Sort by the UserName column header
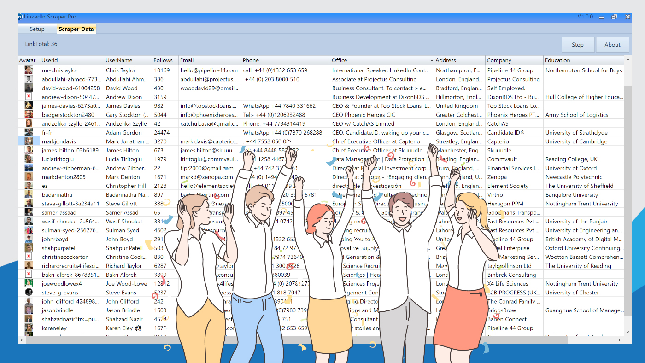Viewport: 645px width, 363px height. coord(128,60)
